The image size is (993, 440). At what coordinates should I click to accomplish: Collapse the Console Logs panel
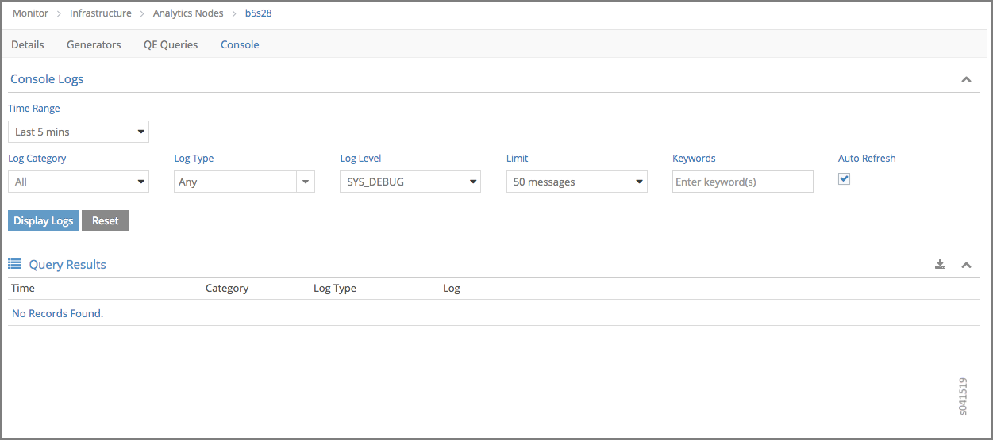point(966,79)
